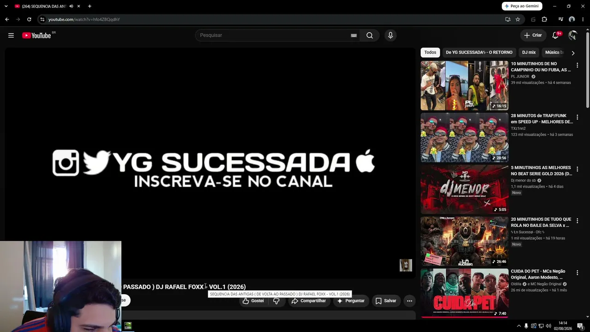Switch to the SEQUENCIA DAS ANT browser tab

[x=44, y=6]
